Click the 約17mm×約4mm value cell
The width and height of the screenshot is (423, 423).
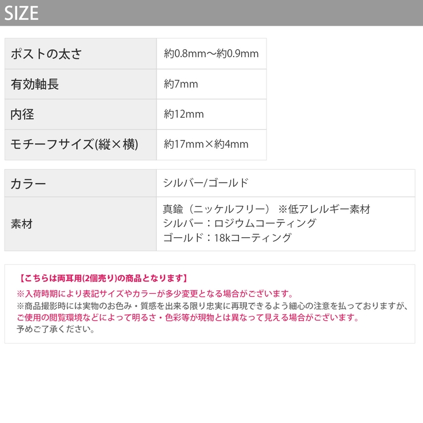coord(212,145)
